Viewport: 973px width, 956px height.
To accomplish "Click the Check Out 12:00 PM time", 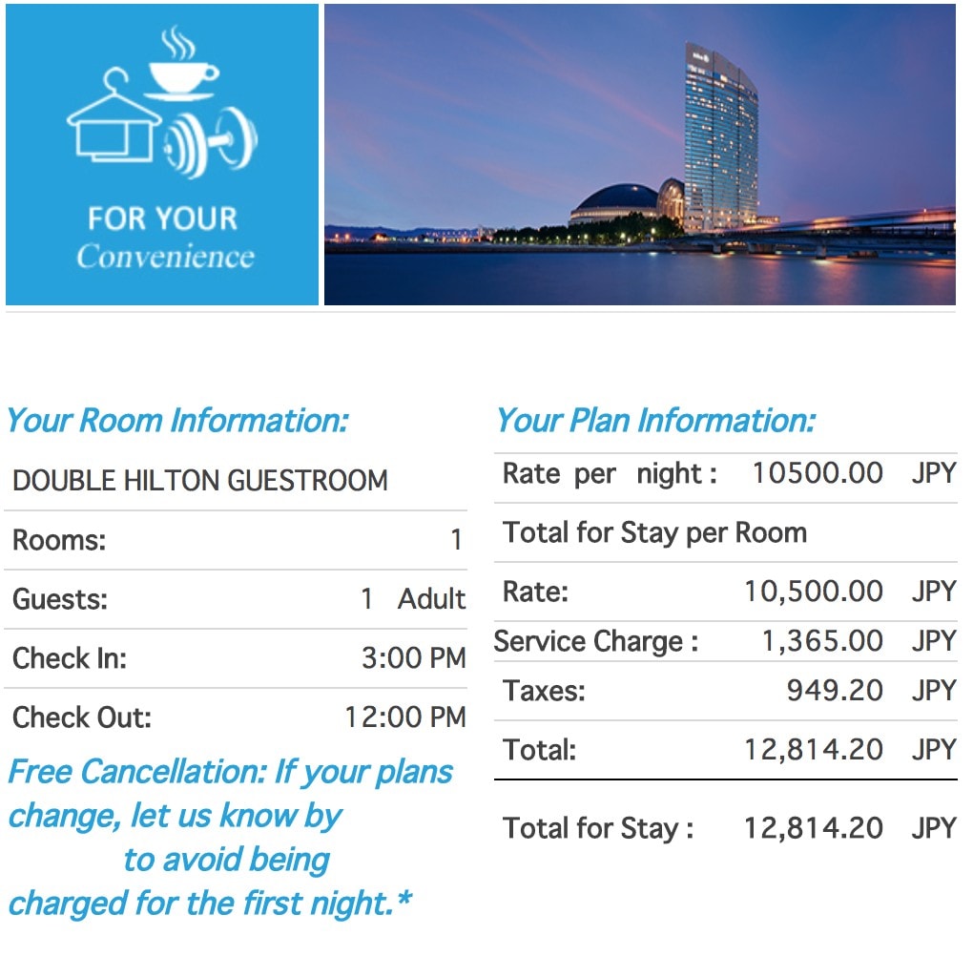I will [x=405, y=717].
